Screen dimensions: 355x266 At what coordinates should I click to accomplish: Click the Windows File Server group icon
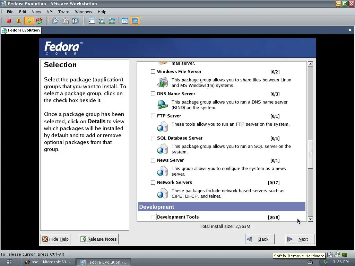coord(163,82)
